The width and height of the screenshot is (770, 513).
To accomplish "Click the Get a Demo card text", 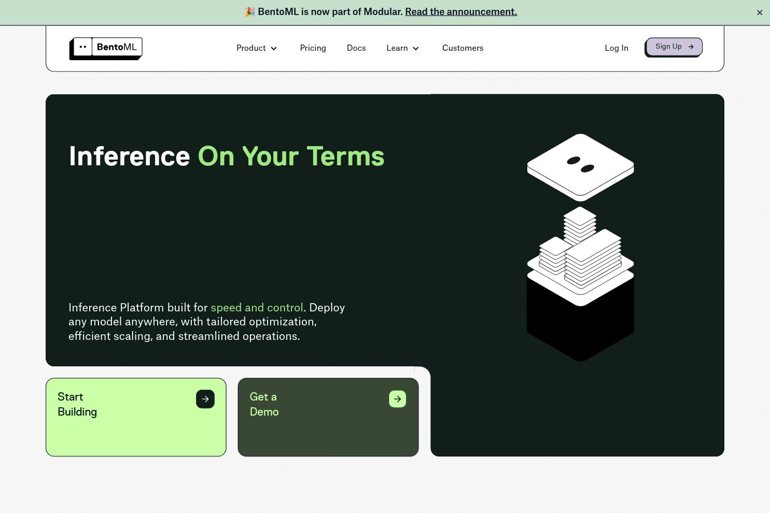I will (x=264, y=404).
